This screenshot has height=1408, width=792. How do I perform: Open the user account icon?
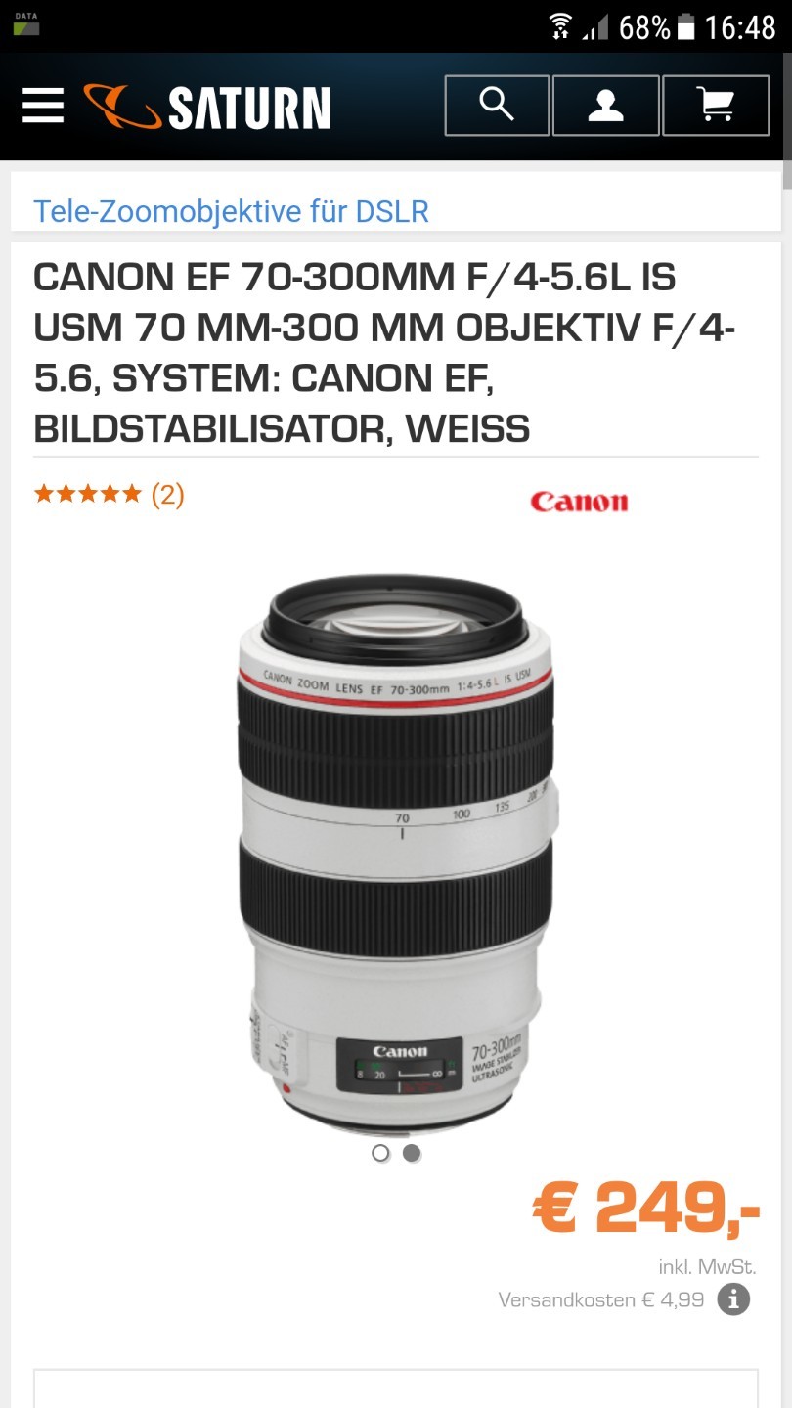tap(605, 106)
